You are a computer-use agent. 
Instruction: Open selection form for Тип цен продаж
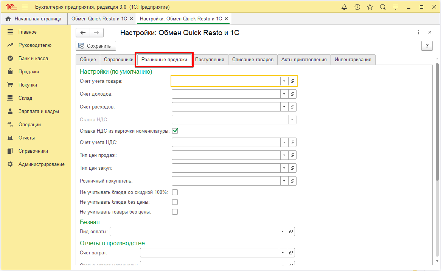click(x=292, y=155)
